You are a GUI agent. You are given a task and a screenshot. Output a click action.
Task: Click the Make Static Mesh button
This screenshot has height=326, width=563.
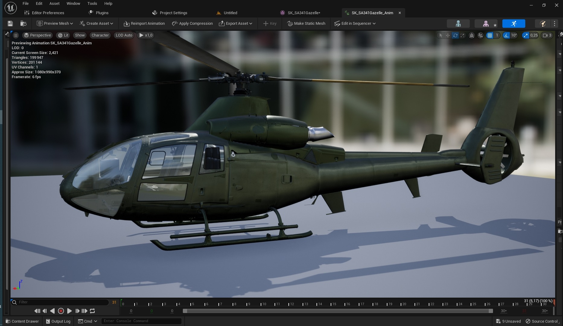pyautogui.click(x=306, y=24)
